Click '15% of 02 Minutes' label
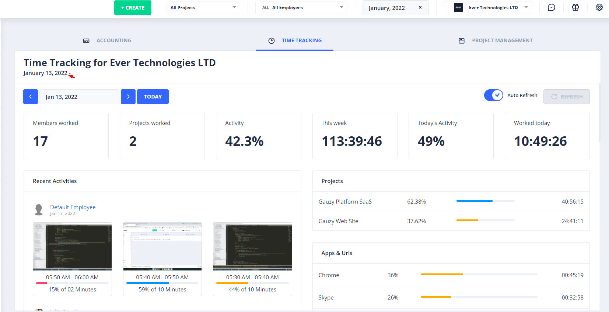Viewport: 609px width, 312px height. pyautogui.click(x=72, y=289)
